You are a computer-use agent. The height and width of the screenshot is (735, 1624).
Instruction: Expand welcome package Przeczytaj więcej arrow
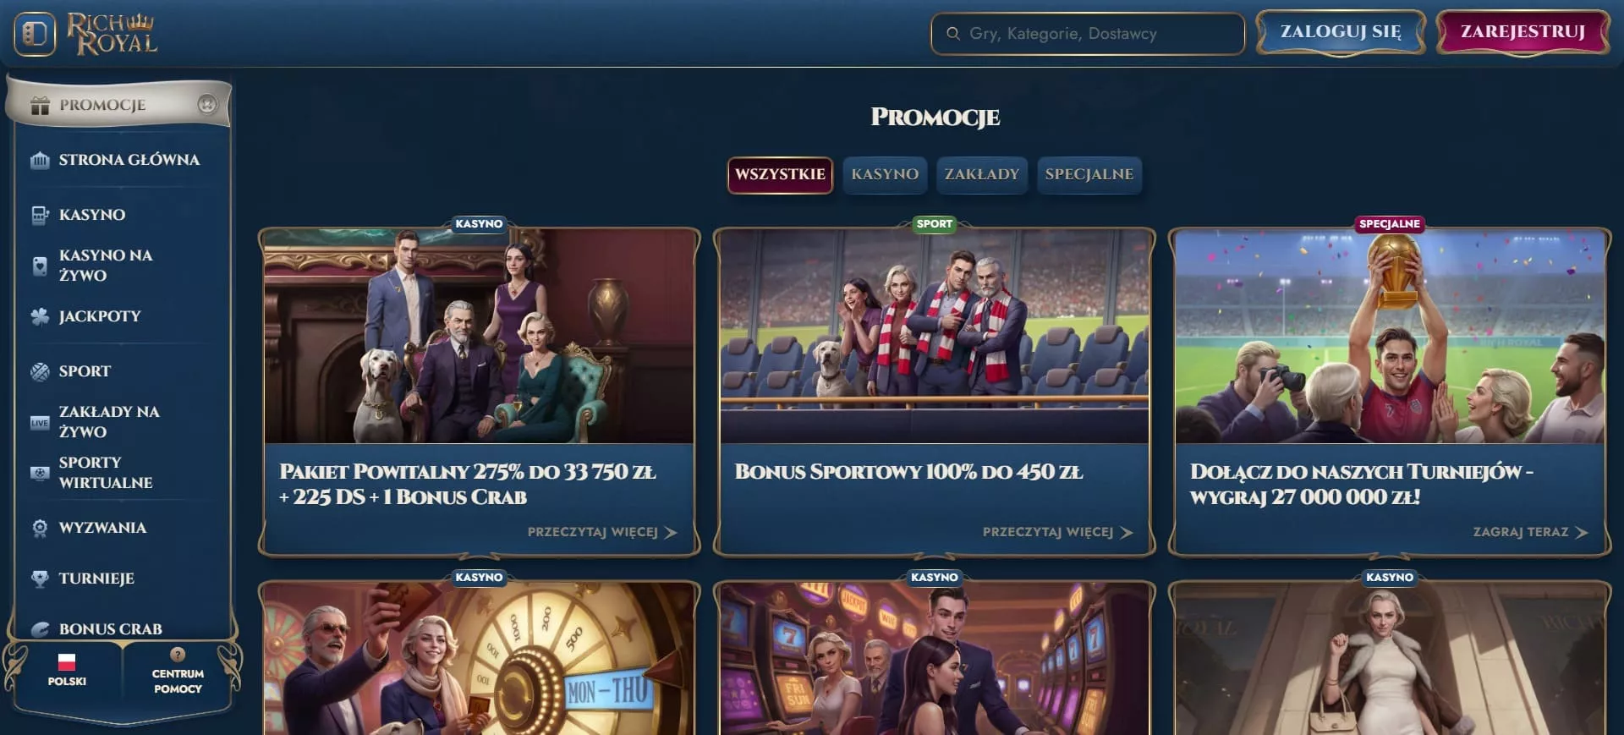671,532
